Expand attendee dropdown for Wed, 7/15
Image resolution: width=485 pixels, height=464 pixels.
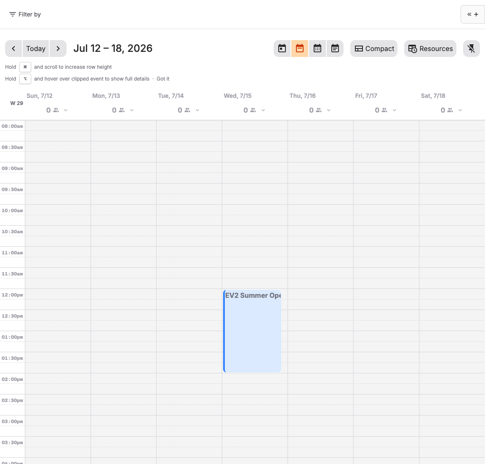pos(263,110)
